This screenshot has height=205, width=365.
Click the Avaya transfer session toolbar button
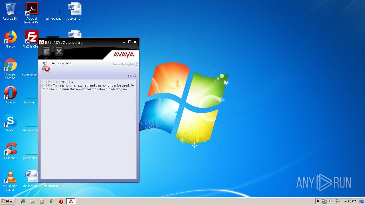pyautogui.click(x=46, y=52)
